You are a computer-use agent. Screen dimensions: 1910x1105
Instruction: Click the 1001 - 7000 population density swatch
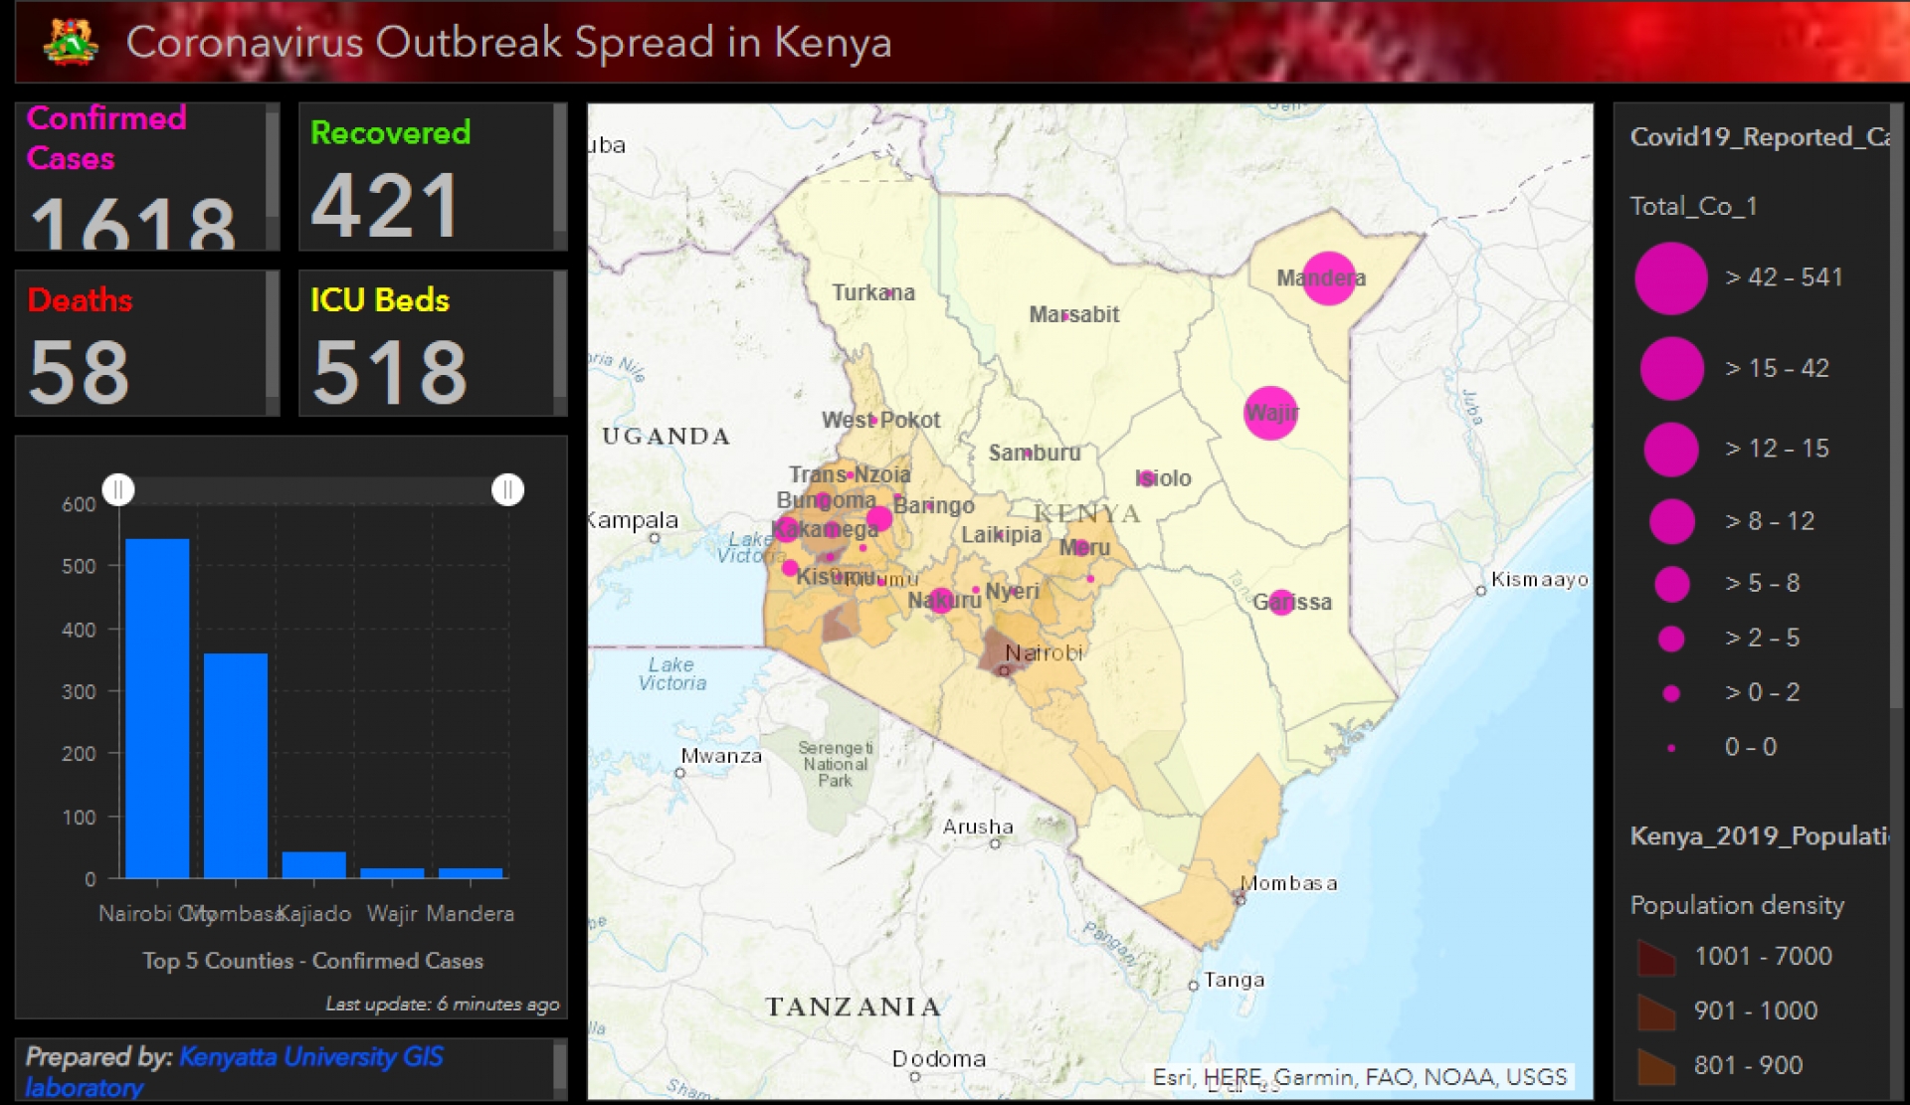[1656, 957]
